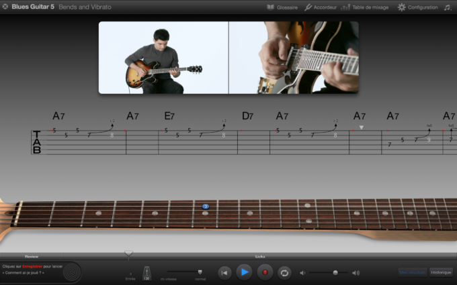
Task: Click the Entrée count-in control
Action: (x=130, y=276)
